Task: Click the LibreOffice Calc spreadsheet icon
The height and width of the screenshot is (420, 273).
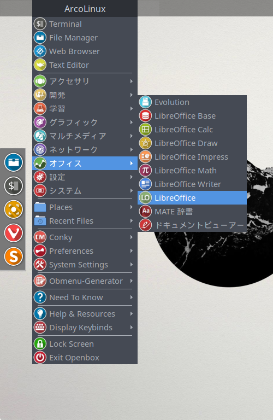Action: [x=145, y=130]
